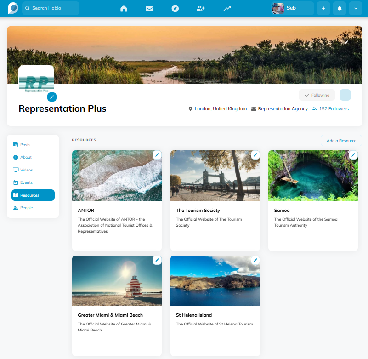
Task: Go to the About section
Action: click(x=33, y=157)
